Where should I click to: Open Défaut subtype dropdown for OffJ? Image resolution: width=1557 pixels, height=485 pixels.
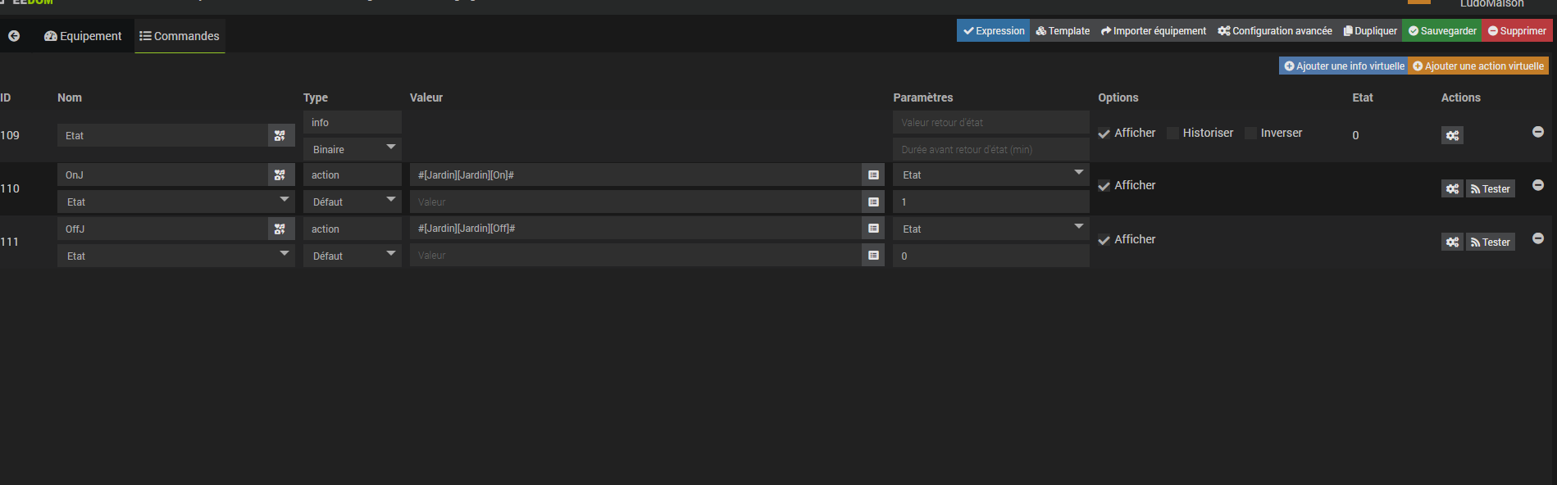click(353, 256)
